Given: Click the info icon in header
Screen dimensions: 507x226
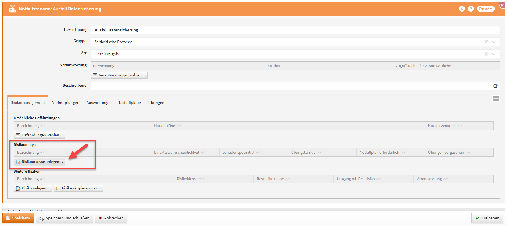Looking at the screenshot, I should coord(462,9).
